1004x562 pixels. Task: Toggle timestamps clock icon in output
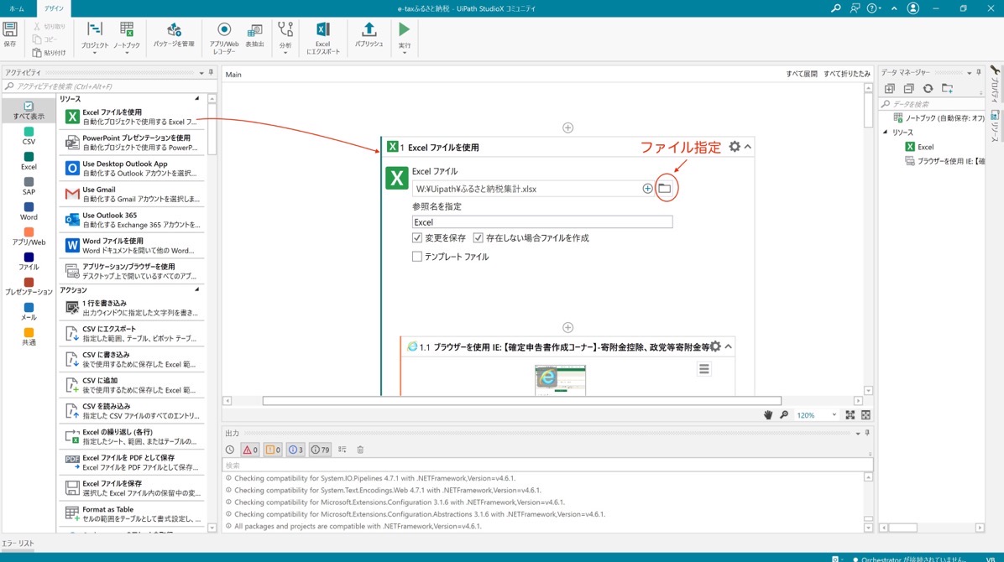230,450
